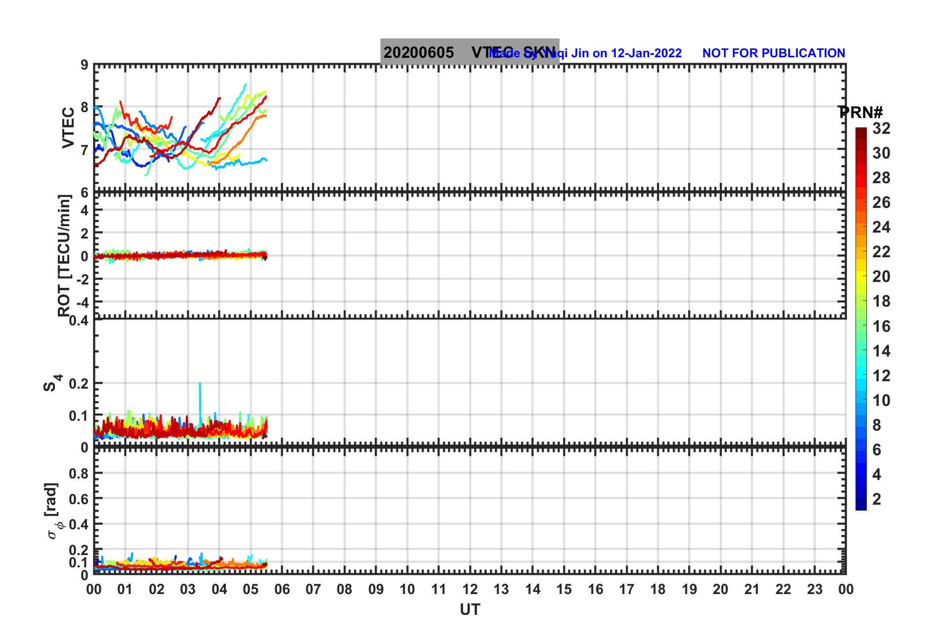Click the "7" tick on the VTEC axis
The image size is (940, 638).
click(85, 150)
